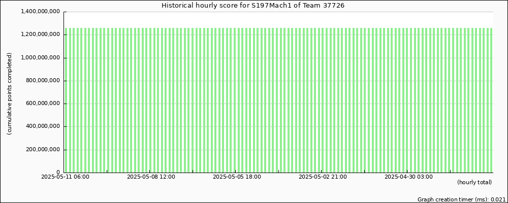Click the 2025-04-30 03:00 date label
Screen dimensions: 508x203
(x=408, y=177)
